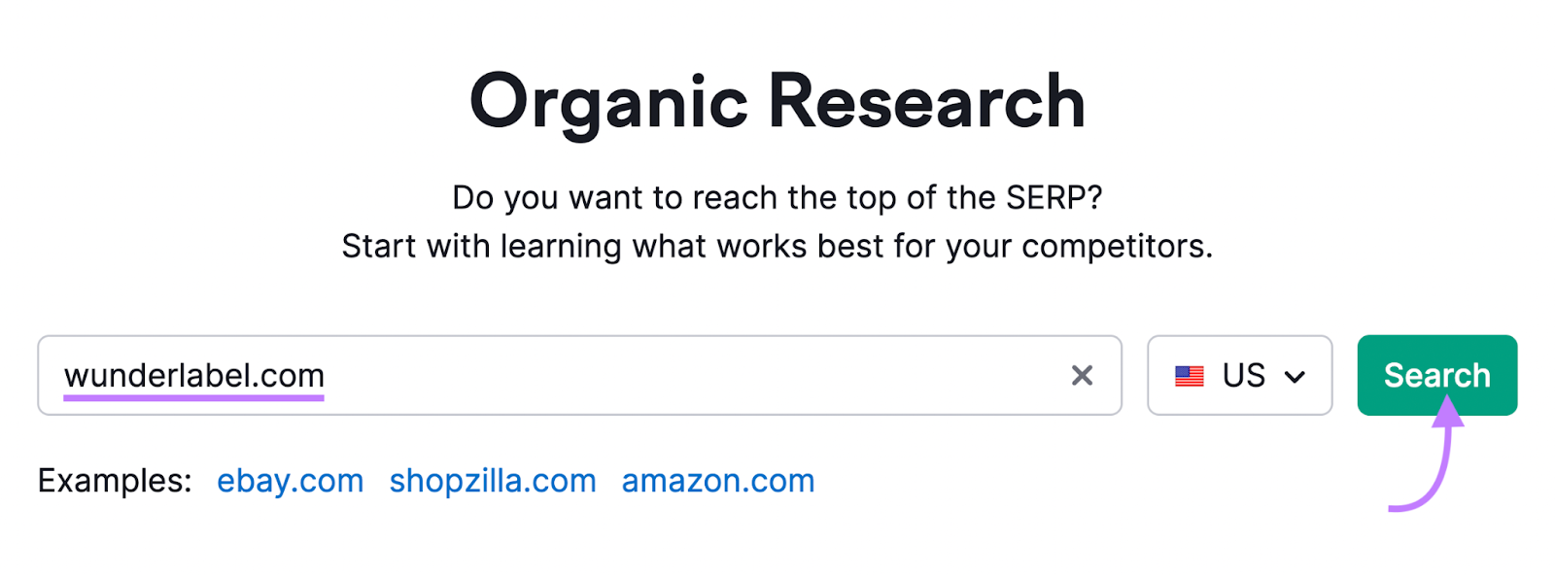Click the downward chevron beside US

pyautogui.click(x=1296, y=376)
